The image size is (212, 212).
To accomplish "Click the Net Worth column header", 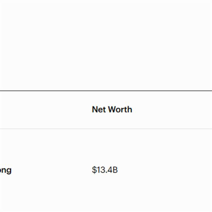I will point(112,110).
